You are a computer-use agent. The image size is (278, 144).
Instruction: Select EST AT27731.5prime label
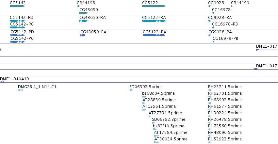click(165, 113)
